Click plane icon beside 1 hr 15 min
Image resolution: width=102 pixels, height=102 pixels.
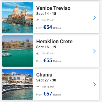tap(38, 87)
